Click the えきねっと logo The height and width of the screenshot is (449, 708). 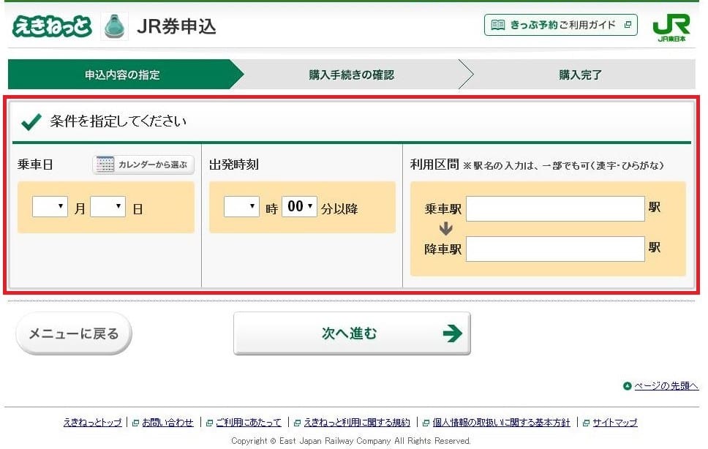[51, 26]
